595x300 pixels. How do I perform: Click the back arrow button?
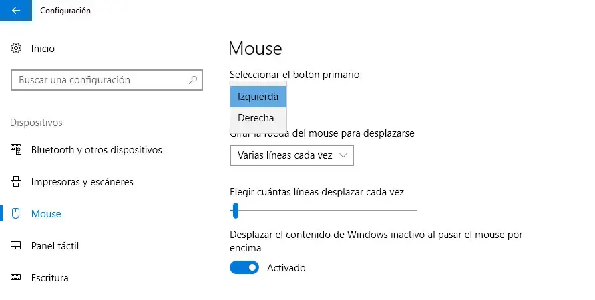tap(16, 11)
